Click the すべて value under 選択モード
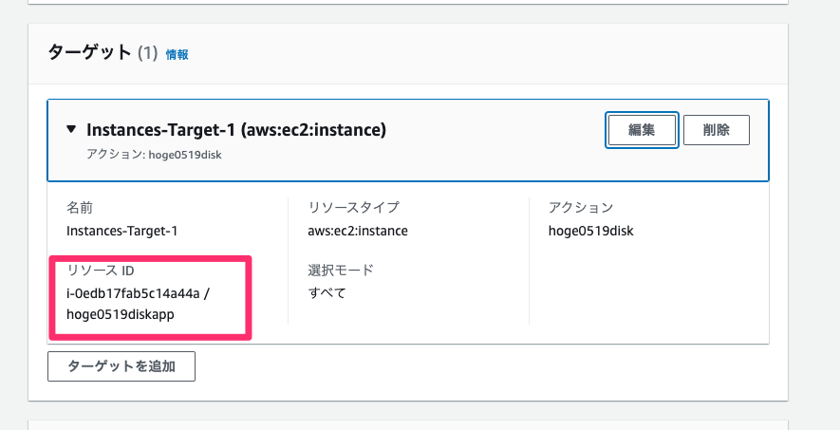 [327, 293]
